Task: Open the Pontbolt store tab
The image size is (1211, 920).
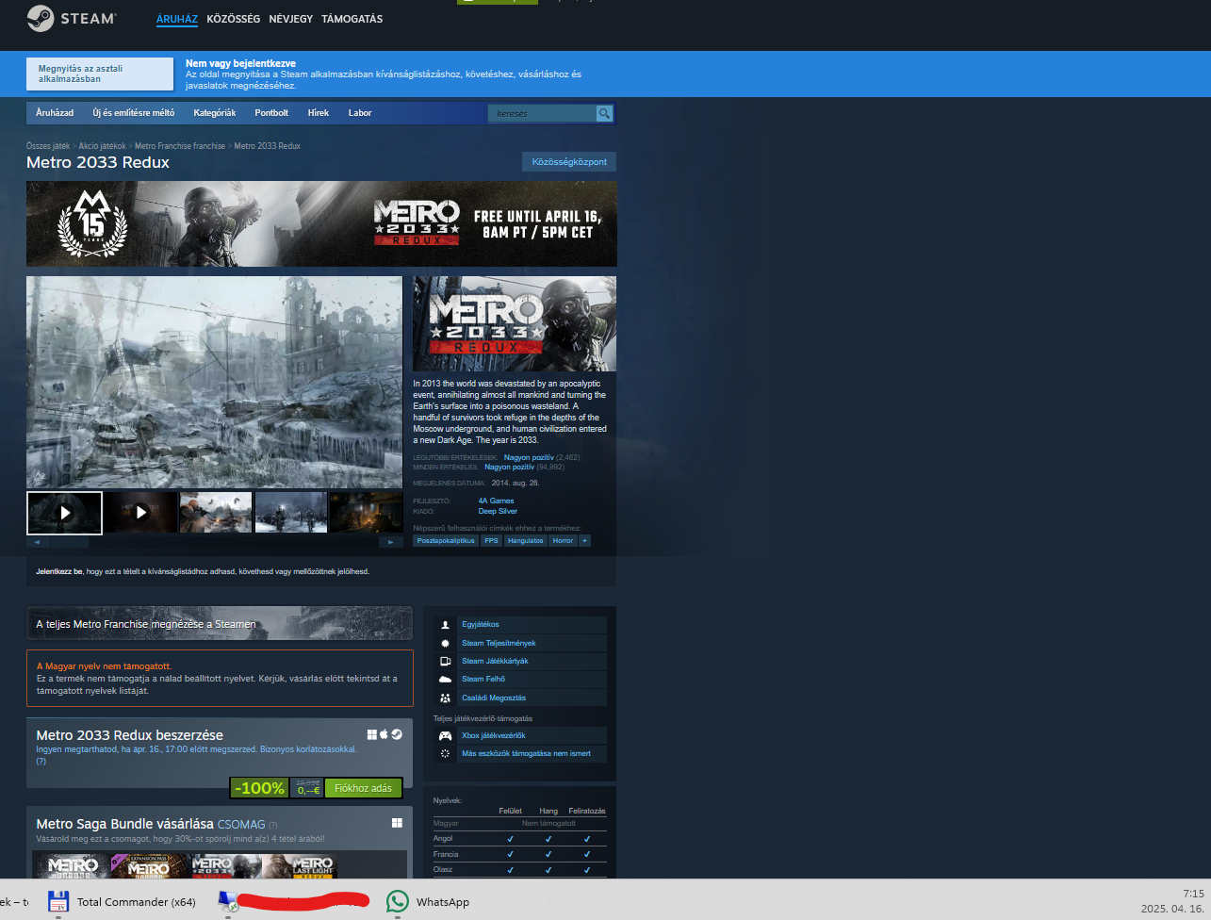Action: tap(271, 113)
